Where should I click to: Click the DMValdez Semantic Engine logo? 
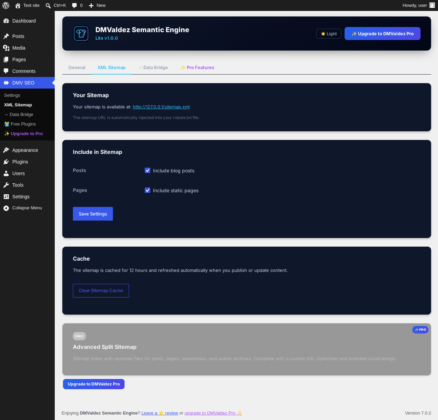click(x=81, y=34)
